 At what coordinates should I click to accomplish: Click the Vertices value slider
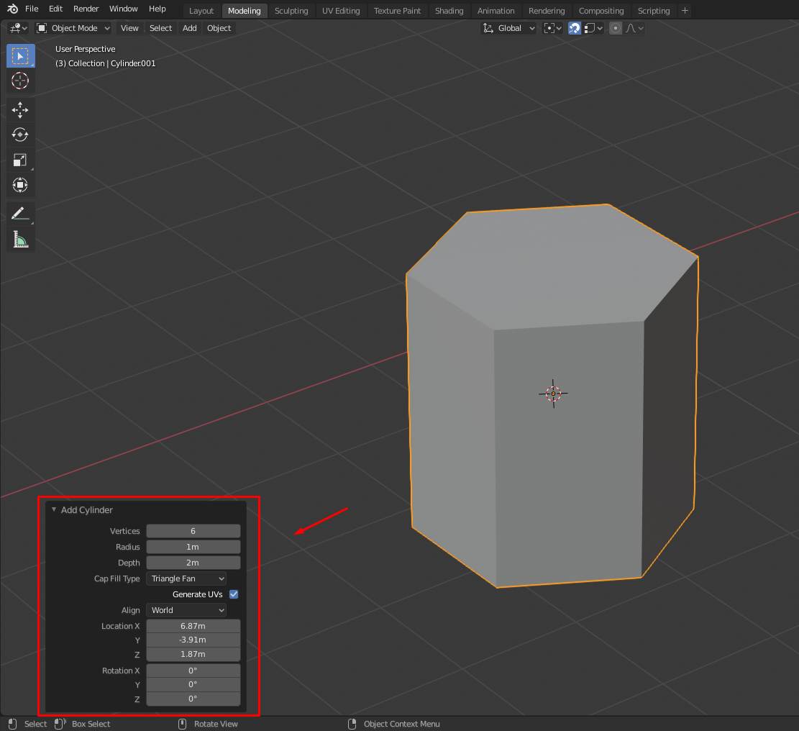tap(193, 531)
